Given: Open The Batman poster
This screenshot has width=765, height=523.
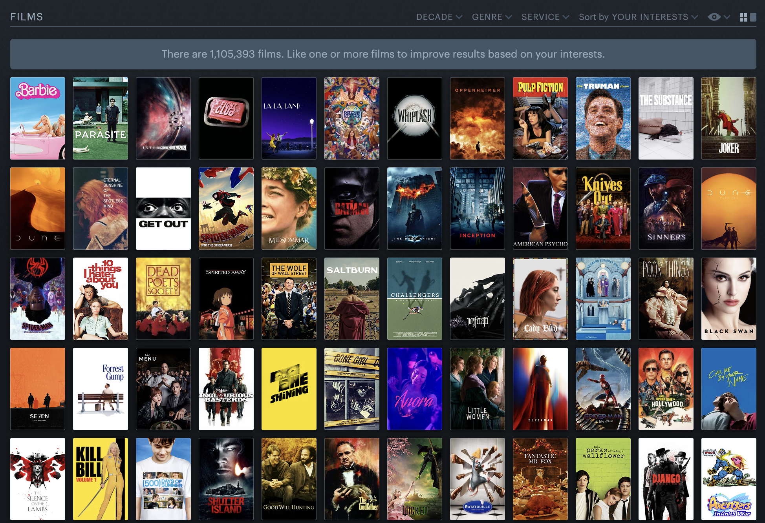Looking at the screenshot, I should pos(352,209).
